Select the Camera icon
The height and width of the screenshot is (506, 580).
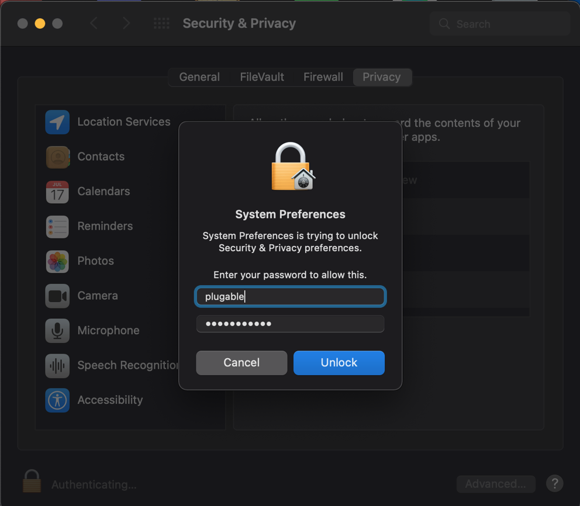[57, 296]
